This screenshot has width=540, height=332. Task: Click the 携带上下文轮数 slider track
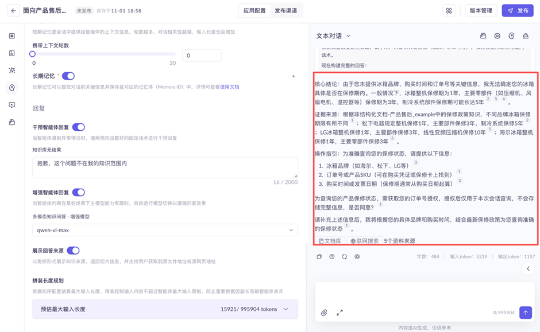point(104,54)
